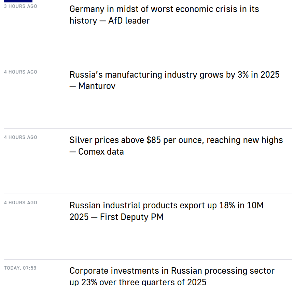This screenshot has width=294, height=286.
Task: Click '4 hours ago' beside the Manturov story
Action: tap(20, 72)
